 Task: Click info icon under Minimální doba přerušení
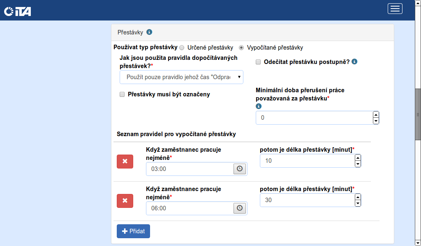coord(259,106)
